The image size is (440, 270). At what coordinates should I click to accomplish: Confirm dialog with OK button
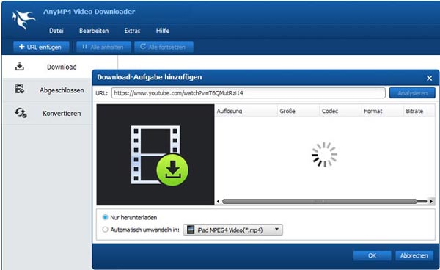click(372, 255)
